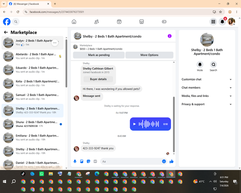
Task: Open Friends icon in top navigation
Action: point(96,22)
